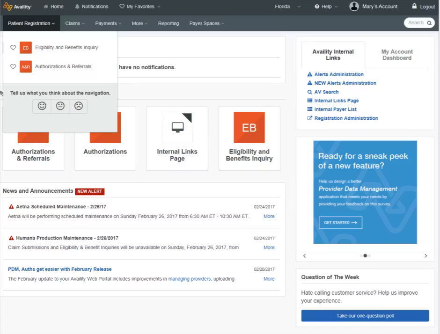Select the neutral feedback face
The height and width of the screenshot is (334, 440).
pyautogui.click(x=60, y=106)
